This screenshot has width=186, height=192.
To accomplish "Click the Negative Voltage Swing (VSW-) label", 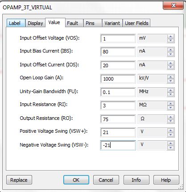I will tap(54, 145).
